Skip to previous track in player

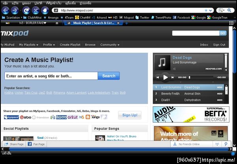coord(158,77)
